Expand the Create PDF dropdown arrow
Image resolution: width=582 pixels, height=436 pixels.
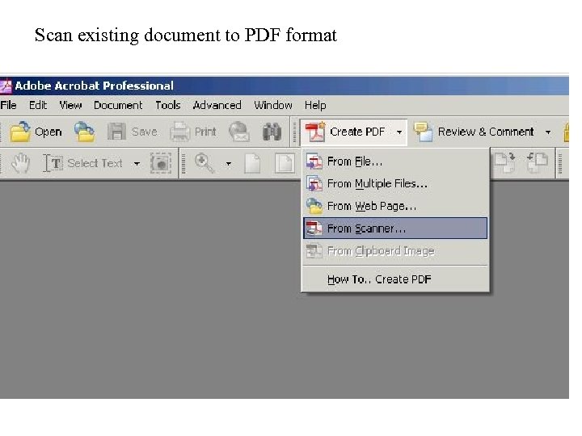pos(399,132)
